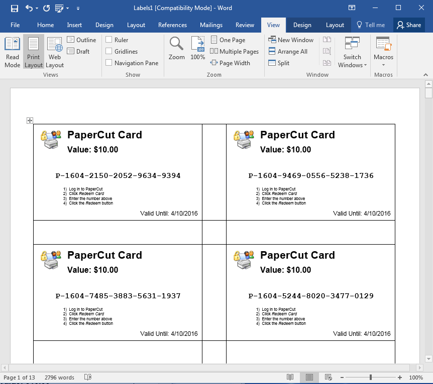The width and height of the screenshot is (433, 384).
Task: Set zoom to 100% with ribbon button
Action: coord(198,49)
